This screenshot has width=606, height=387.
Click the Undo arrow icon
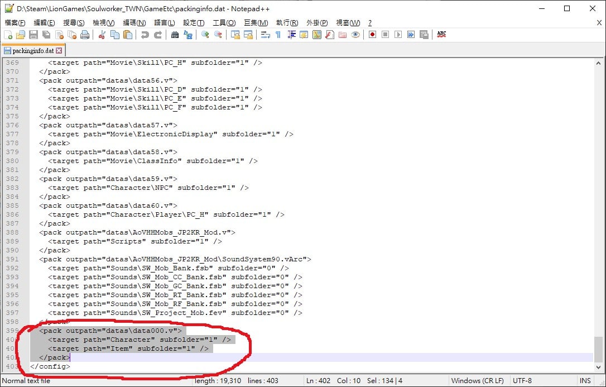pos(145,35)
